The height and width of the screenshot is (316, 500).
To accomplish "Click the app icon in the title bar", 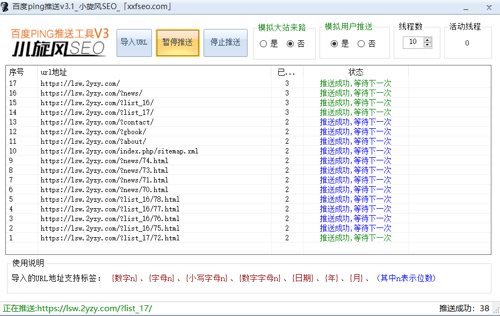I will [6, 6].
